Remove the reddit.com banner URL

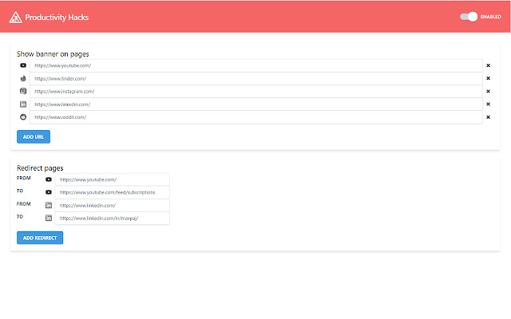488,117
